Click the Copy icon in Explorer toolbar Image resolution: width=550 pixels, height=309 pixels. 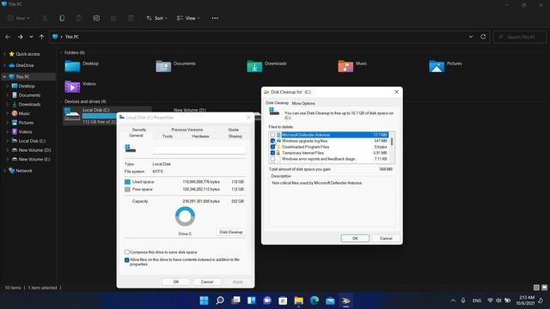tap(62, 18)
